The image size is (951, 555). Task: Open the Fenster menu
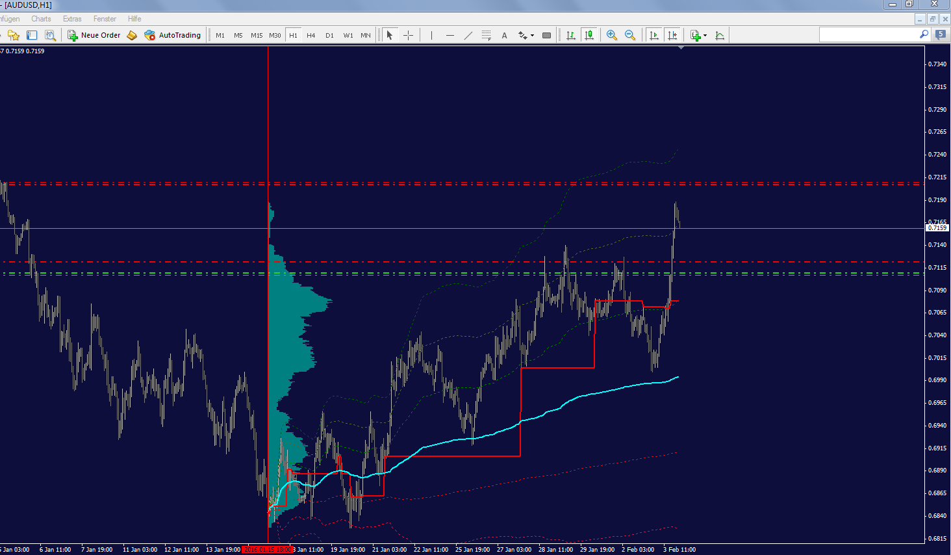(x=105, y=19)
